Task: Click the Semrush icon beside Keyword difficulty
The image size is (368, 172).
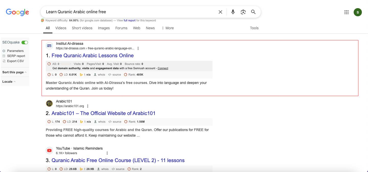Action: [x=42, y=20]
